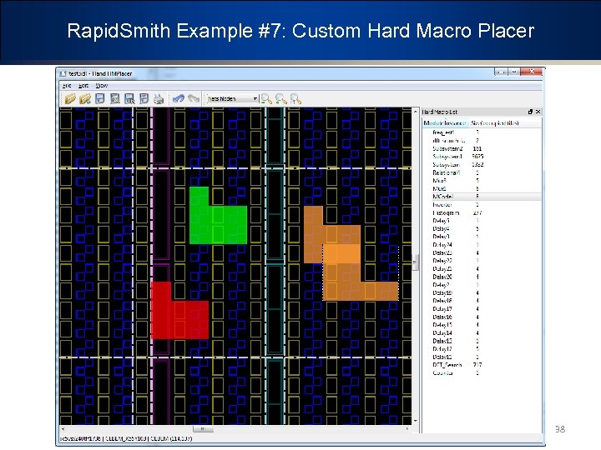The width and height of the screenshot is (601, 450).
Task: Open the nets hidden dropdown
Action: pyautogui.click(x=232, y=98)
